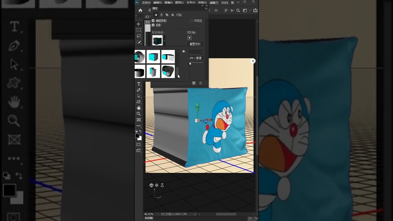Image resolution: width=393 pixels, height=221 pixels.
Task: Open the 文件(F) menu
Action: [146, 2]
